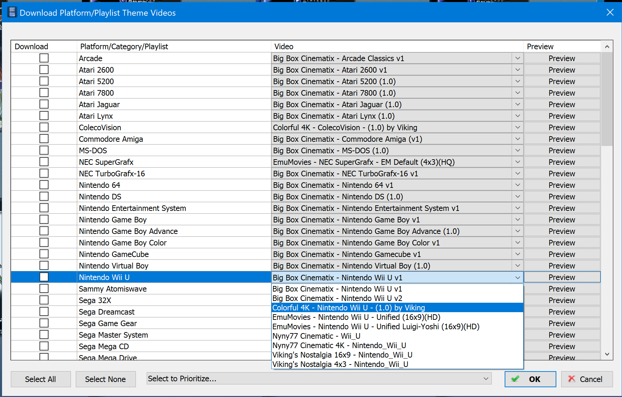Select Viking's Nostalgia 16x9 Nintendo_Wii_U option
The image size is (622, 397).
point(397,355)
